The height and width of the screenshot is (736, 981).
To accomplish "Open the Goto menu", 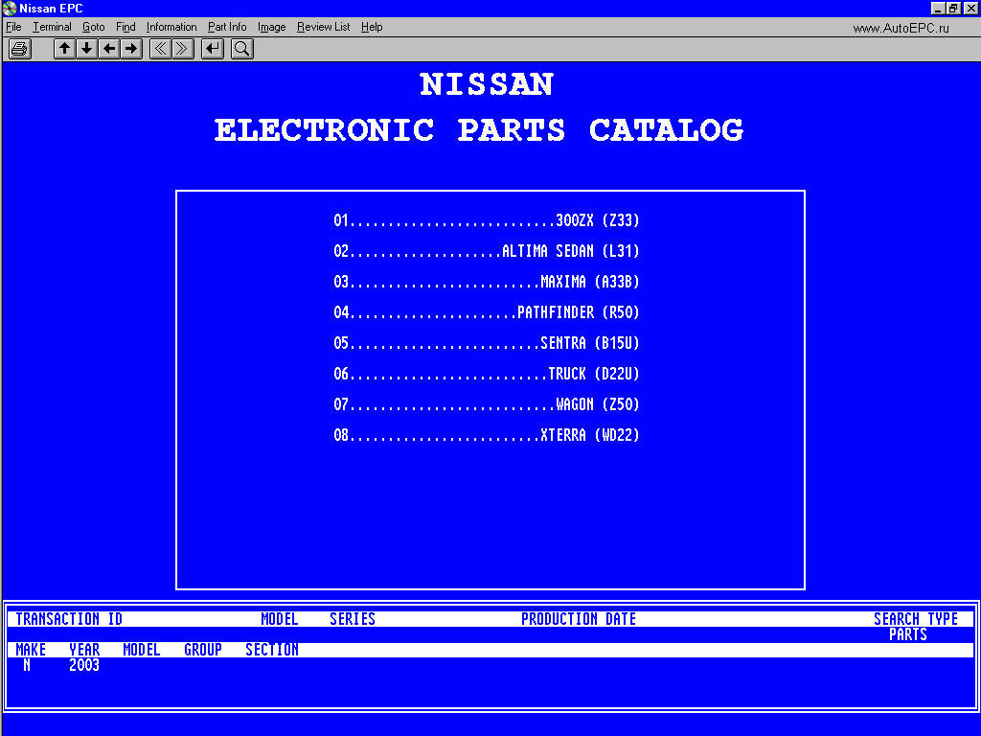I will 93,27.
